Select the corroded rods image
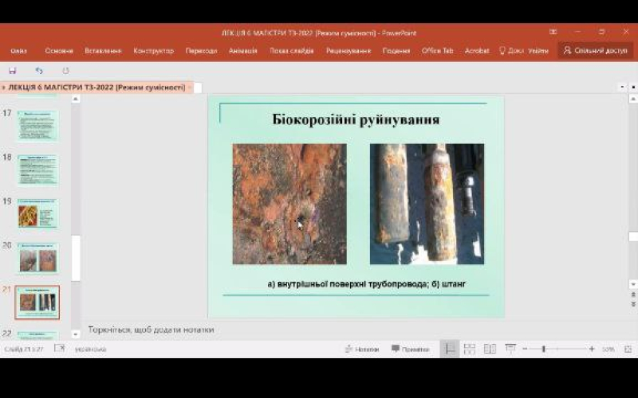 coord(427,204)
